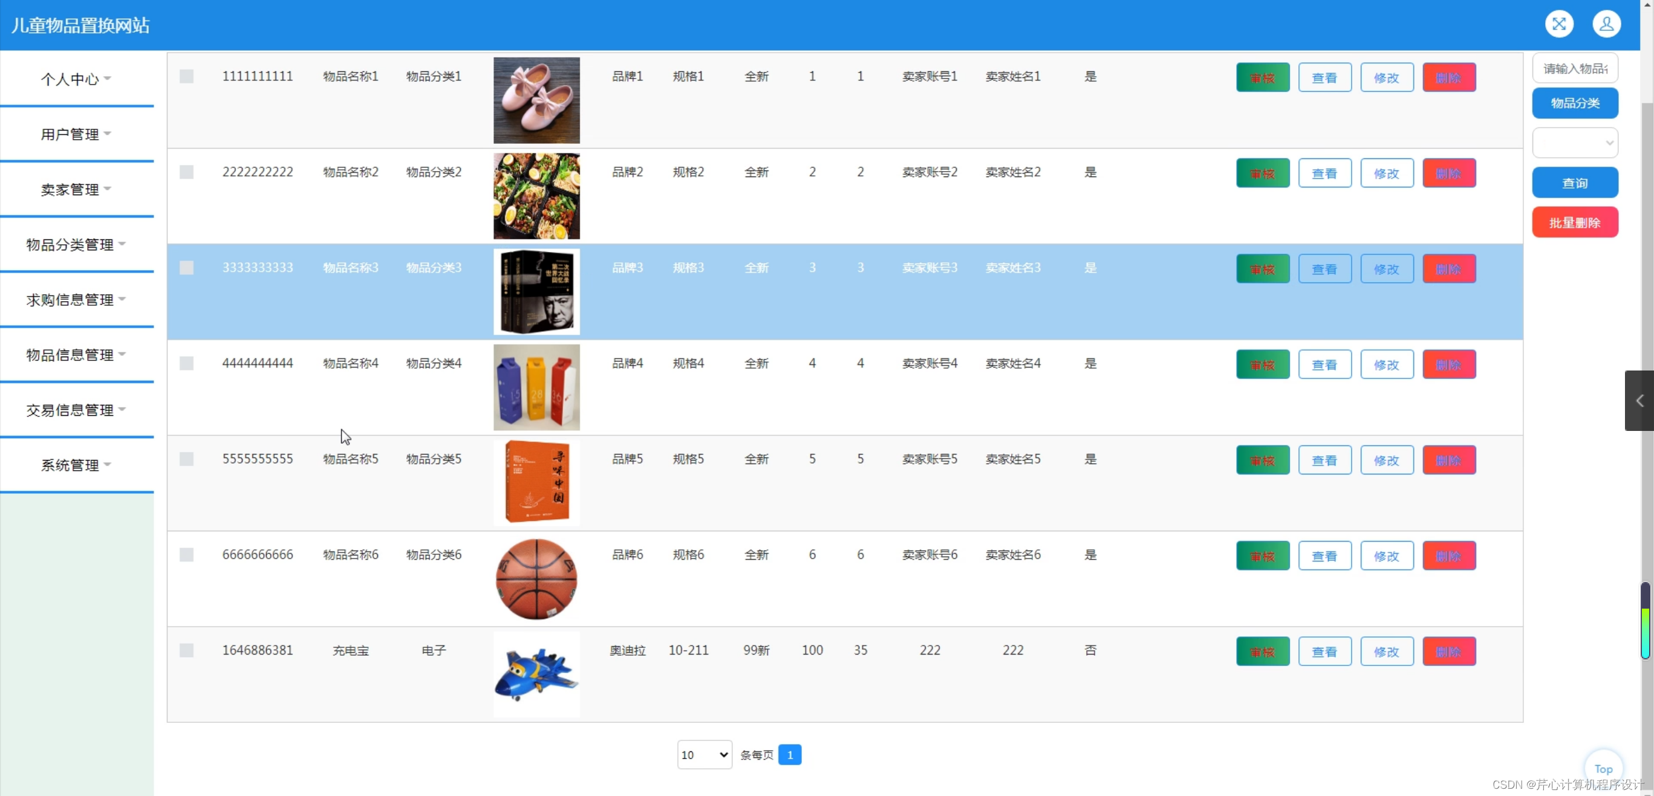Click the fullscreen toggle icon in header
Image resolution: width=1654 pixels, height=796 pixels.
[x=1559, y=24]
